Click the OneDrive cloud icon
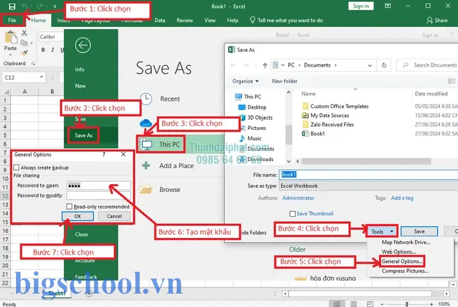Screen dimensions: 458x307 click(x=146, y=123)
